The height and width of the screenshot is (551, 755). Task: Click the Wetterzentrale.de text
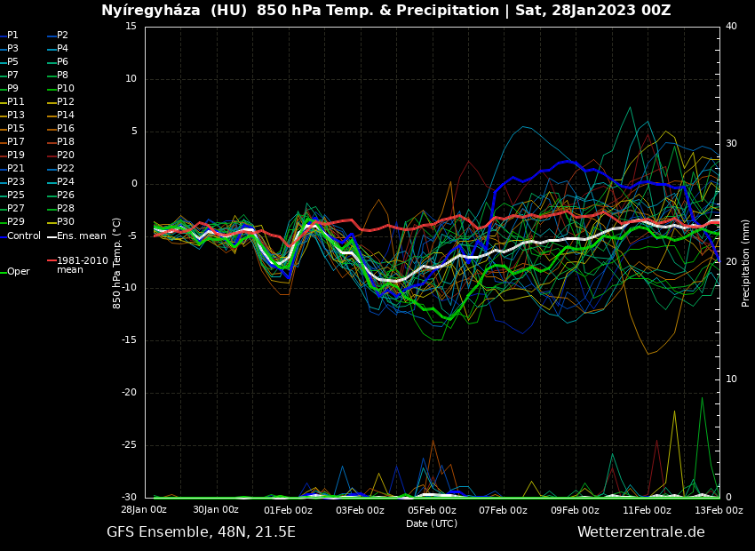coord(640,532)
